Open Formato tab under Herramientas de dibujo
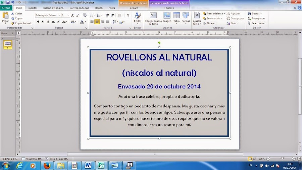This screenshot has width=302, height=170. click(133, 8)
